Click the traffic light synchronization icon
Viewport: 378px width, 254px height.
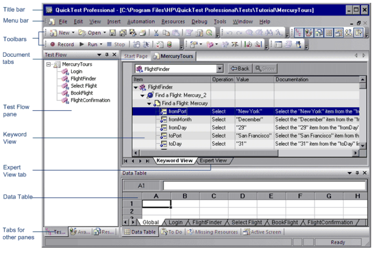[x=169, y=45]
